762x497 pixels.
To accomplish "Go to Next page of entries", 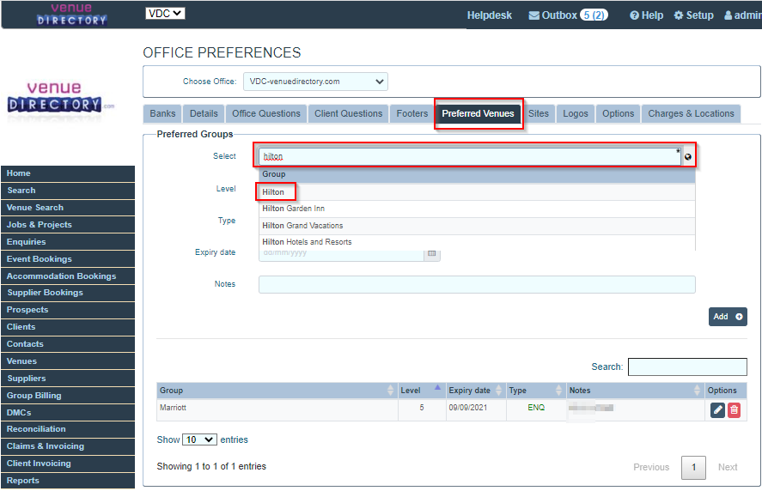I will [x=728, y=468].
